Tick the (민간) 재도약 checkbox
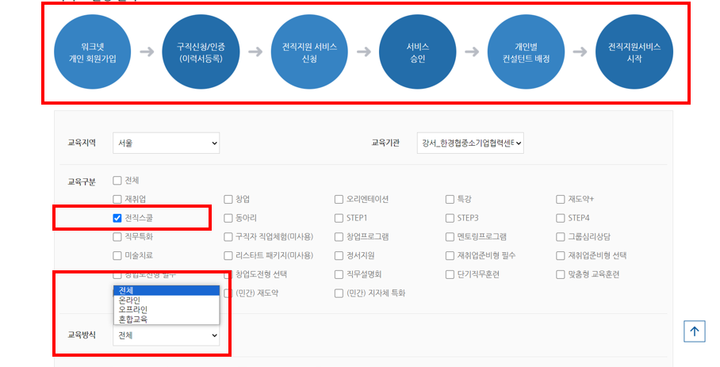 coord(228,293)
